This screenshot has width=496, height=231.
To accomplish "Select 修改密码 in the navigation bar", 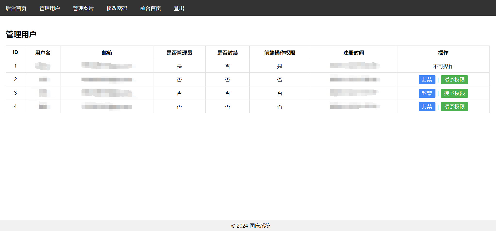I will pyautogui.click(x=117, y=8).
